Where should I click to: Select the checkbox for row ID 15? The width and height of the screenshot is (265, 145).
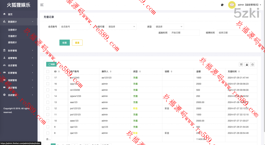click(48, 90)
